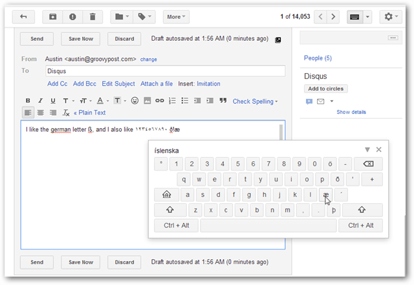The width and height of the screenshot is (414, 285).
Task: Report spam using the exclamation icon
Action: click(72, 17)
